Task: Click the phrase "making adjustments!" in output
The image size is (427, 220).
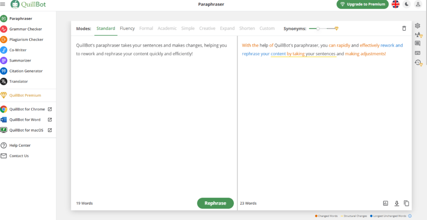Action: (365, 54)
